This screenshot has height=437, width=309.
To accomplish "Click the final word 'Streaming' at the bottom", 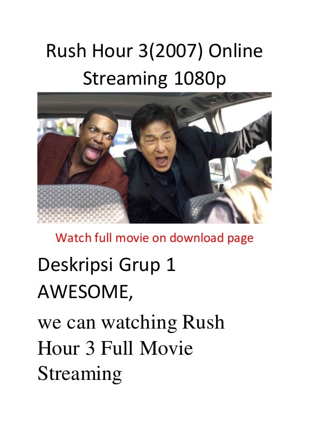I will pyautogui.click(x=80, y=374).
